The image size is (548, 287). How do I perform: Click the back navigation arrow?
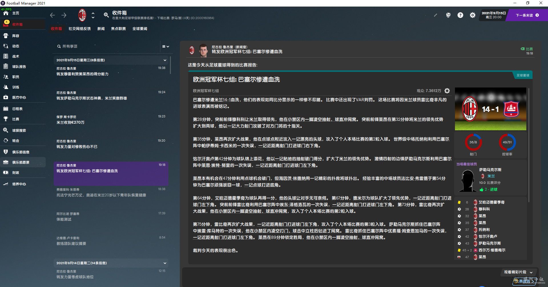click(x=52, y=15)
